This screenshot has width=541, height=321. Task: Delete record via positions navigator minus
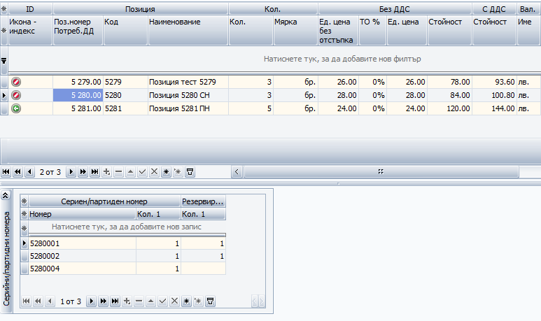click(x=118, y=172)
